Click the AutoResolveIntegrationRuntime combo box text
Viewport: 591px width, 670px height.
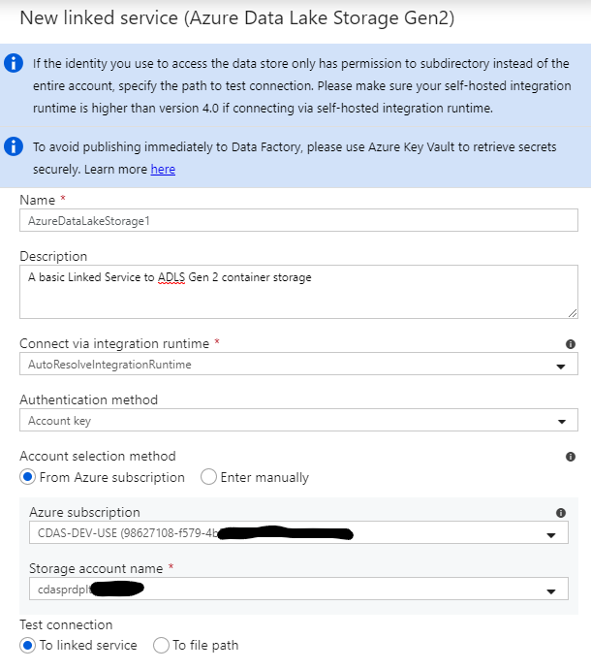(109, 365)
